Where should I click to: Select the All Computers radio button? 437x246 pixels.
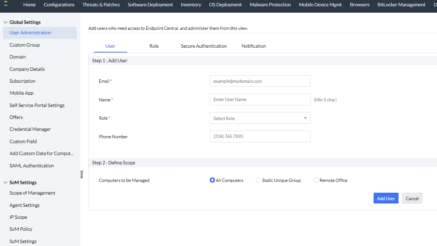[212, 180]
